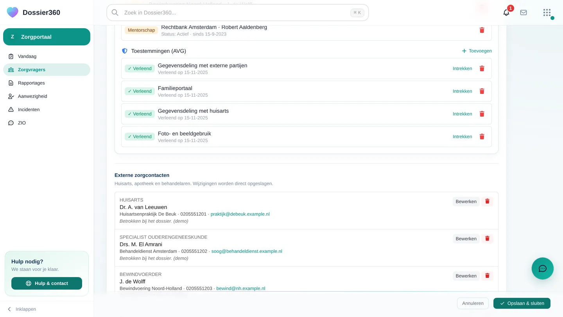Image resolution: width=563 pixels, height=317 pixels.
Task: Remove contact J. de Wolff
Action: pyautogui.click(x=487, y=276)
